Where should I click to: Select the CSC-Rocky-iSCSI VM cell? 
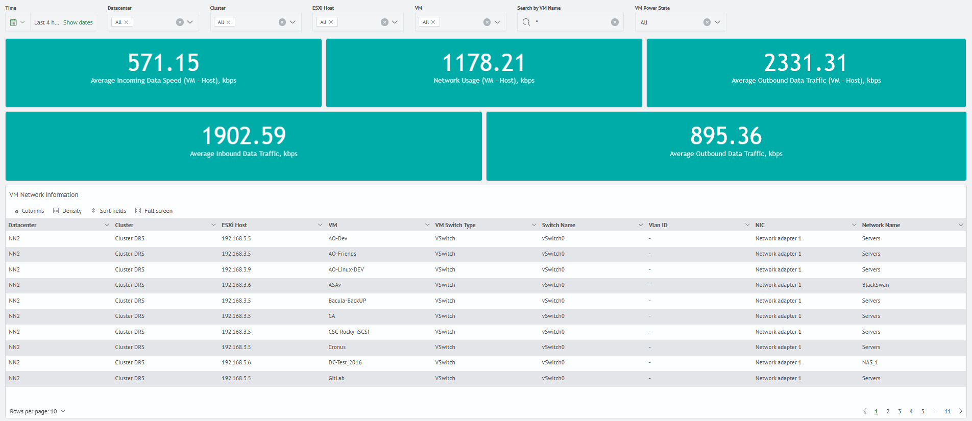(x=379, y=332)
